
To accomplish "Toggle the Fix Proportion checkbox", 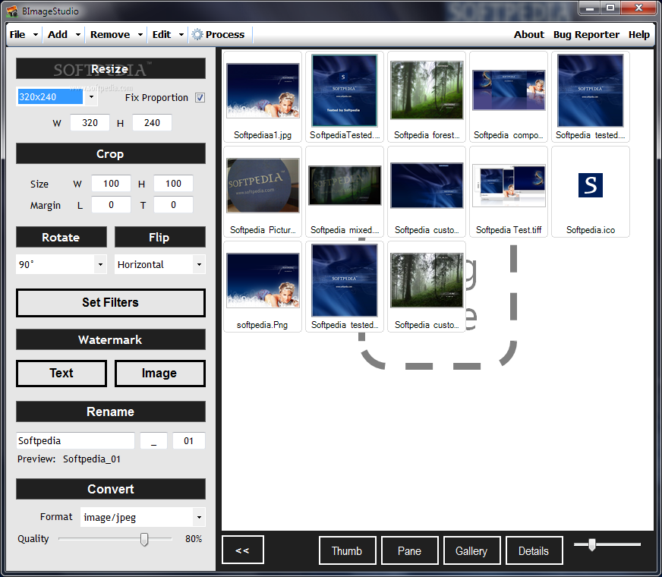I will point(200,97).
